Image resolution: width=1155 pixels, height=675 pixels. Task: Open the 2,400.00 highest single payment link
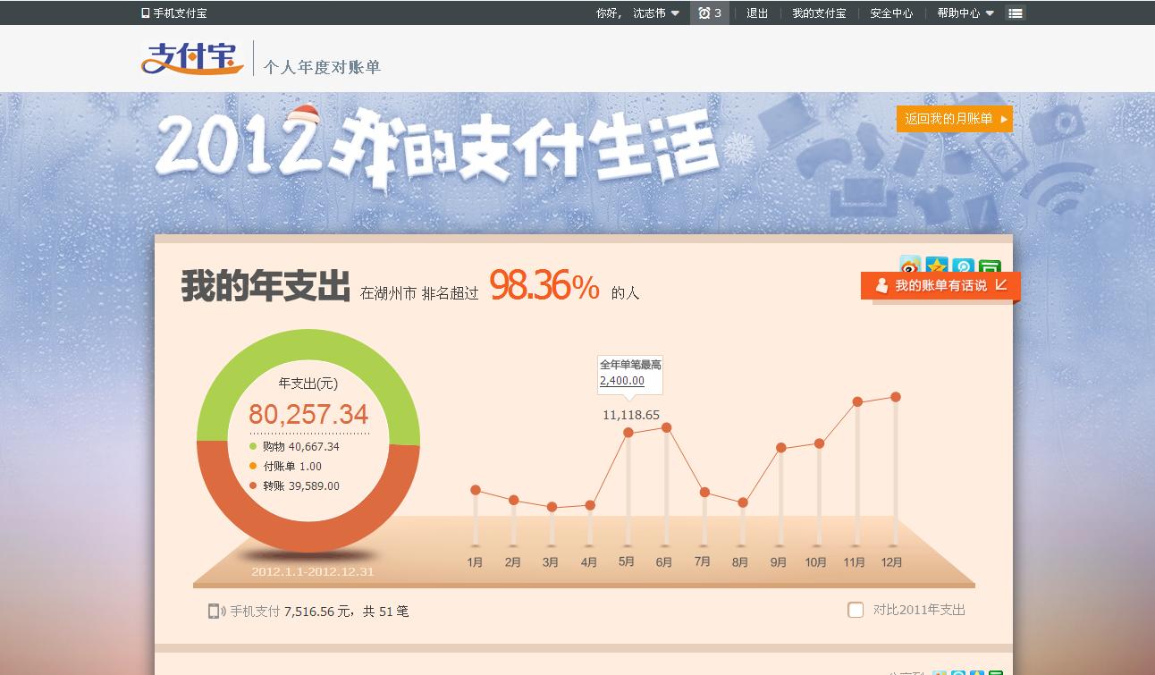click(x=622, y=381)
